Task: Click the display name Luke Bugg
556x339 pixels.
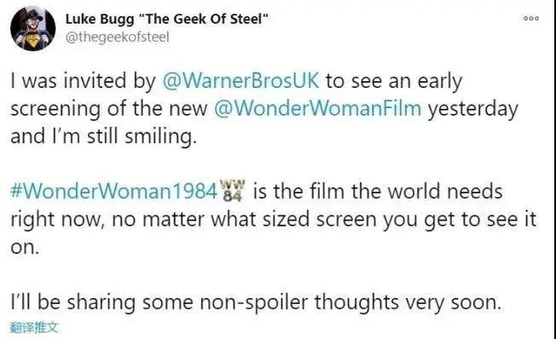Action: pyautogui.click(x=100, y=19)
